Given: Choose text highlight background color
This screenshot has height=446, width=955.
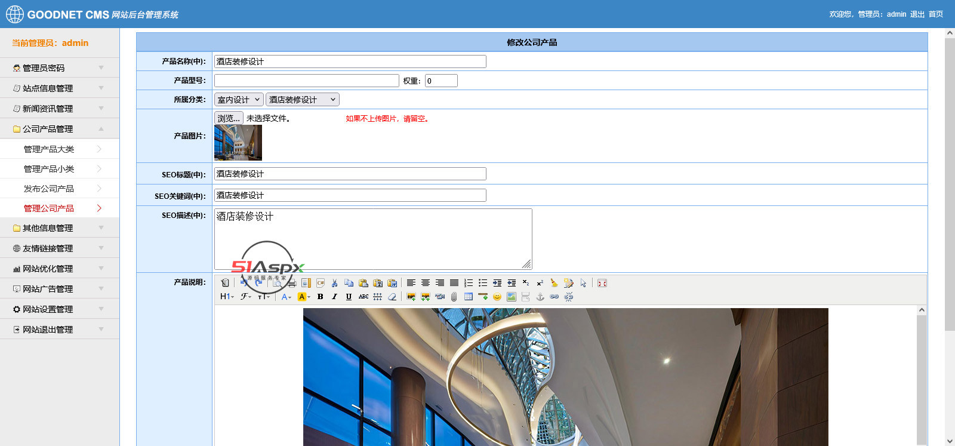Looking at the screenshot, I should click(304, 297).
